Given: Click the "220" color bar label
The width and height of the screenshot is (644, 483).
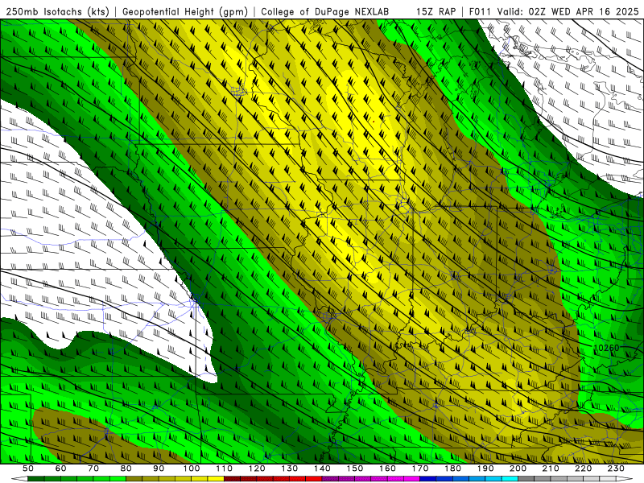Looking at the screenshot, I should point(583,469).
